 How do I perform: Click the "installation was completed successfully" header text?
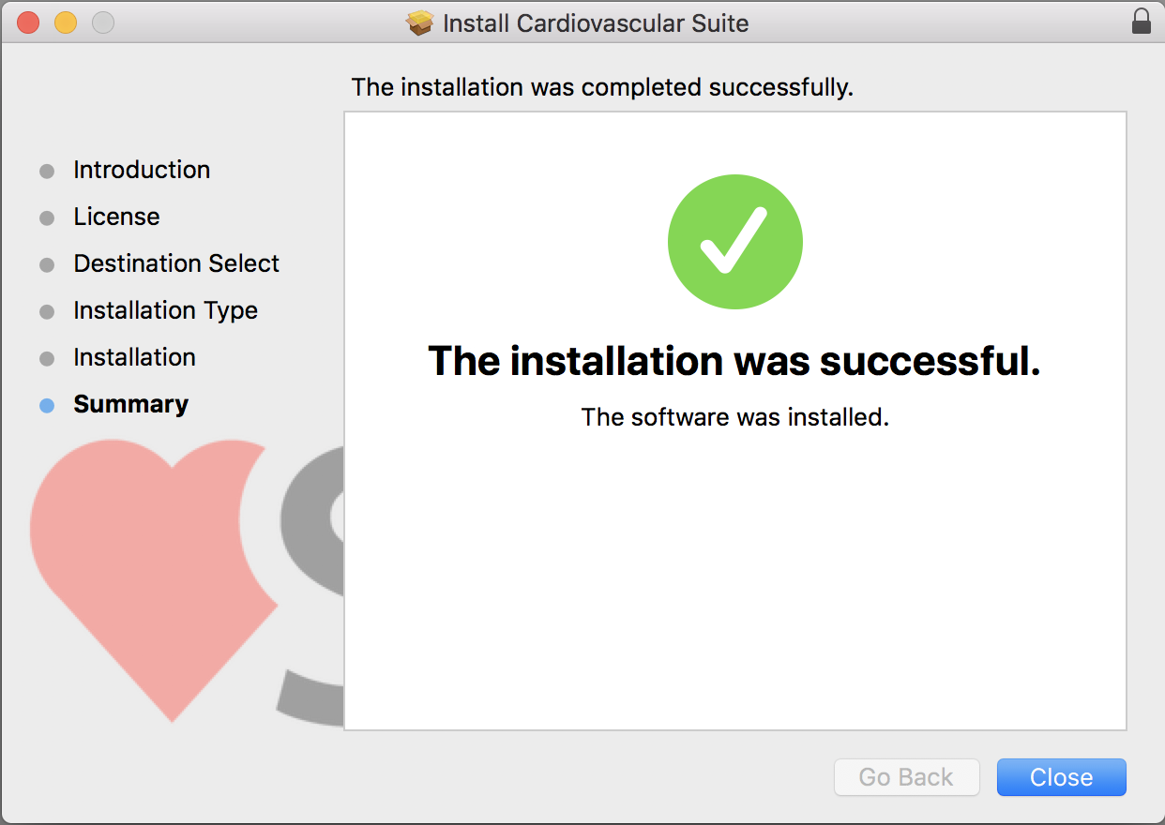pos(602,87)
